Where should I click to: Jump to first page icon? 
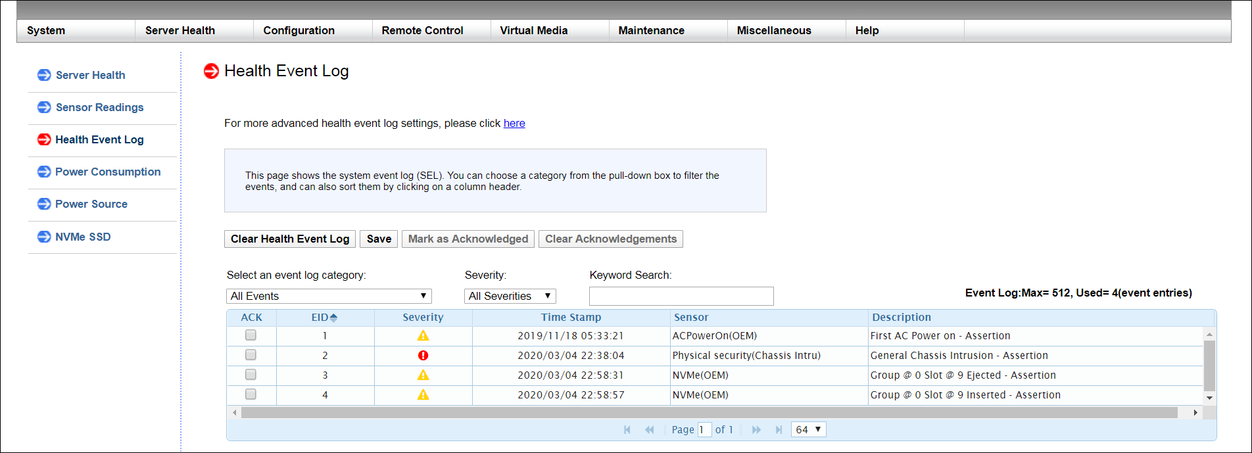(627, 430)
